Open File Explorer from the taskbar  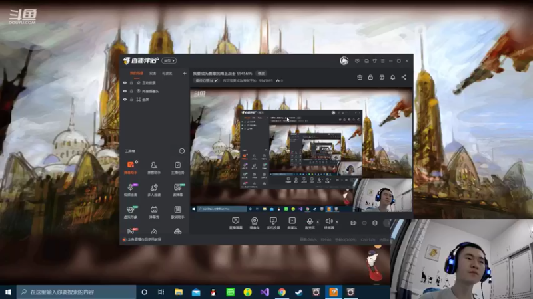[x=179, y=292]
